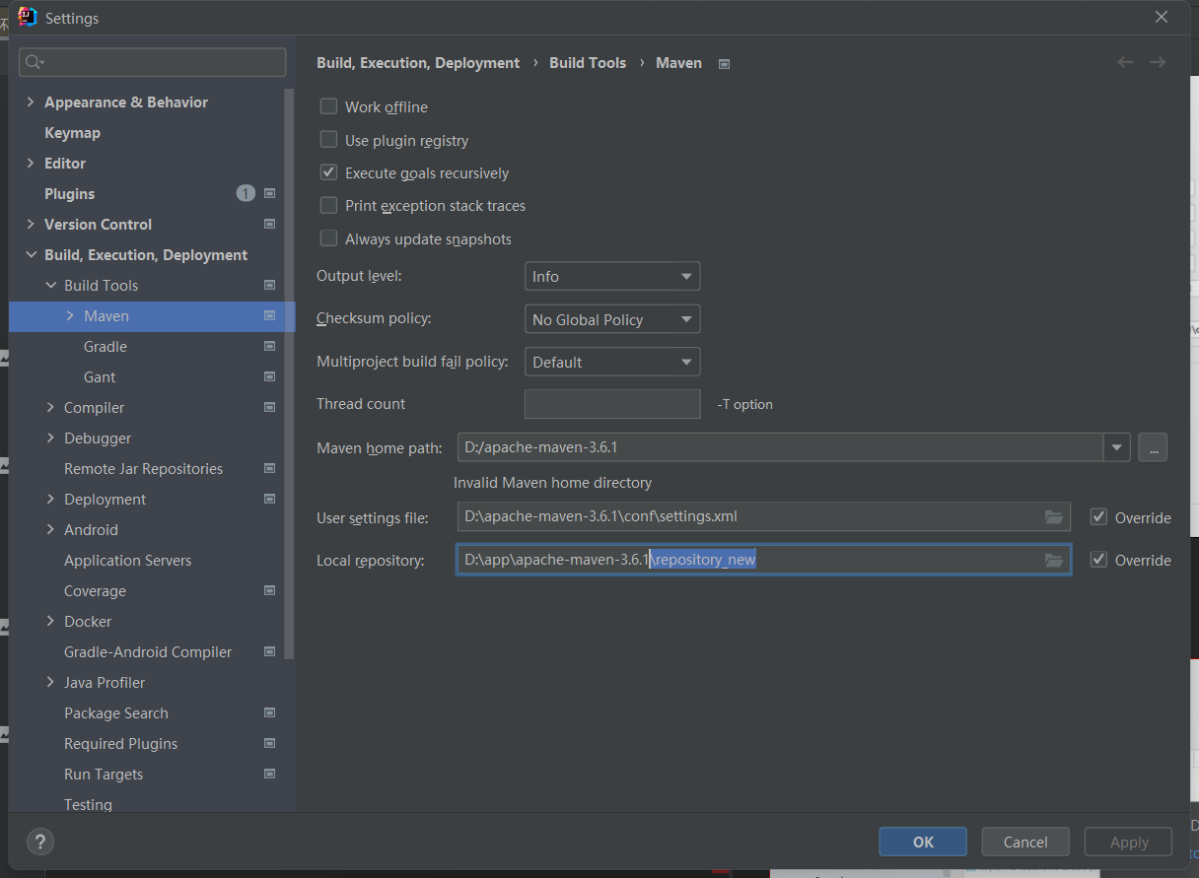Click the project-level icon beside Coverage
The width and height of the screenshot is (1199, 878).
point(270,590)
